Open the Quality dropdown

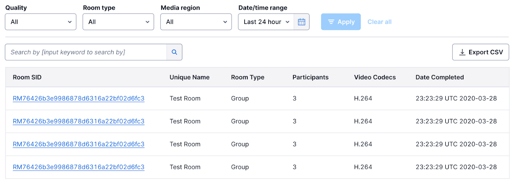coord(41,22)
